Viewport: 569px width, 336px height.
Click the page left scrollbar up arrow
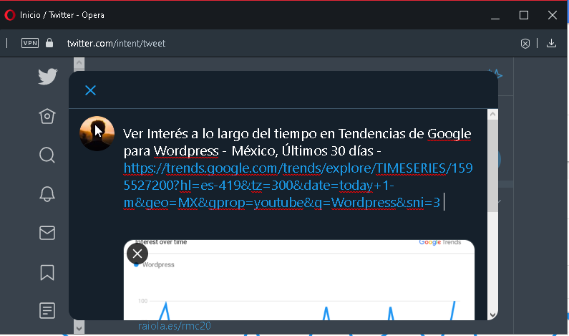tap(79, 63)
